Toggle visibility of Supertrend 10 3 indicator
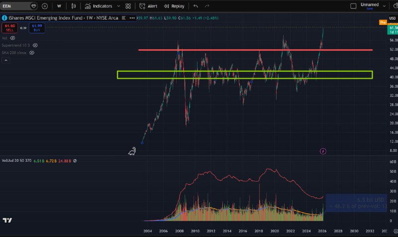This screenshot has height=237, width=398. [x=34, y=45]
